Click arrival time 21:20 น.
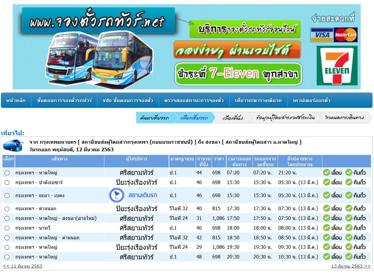Screen dimensions: 374x274 pos(288,173)
